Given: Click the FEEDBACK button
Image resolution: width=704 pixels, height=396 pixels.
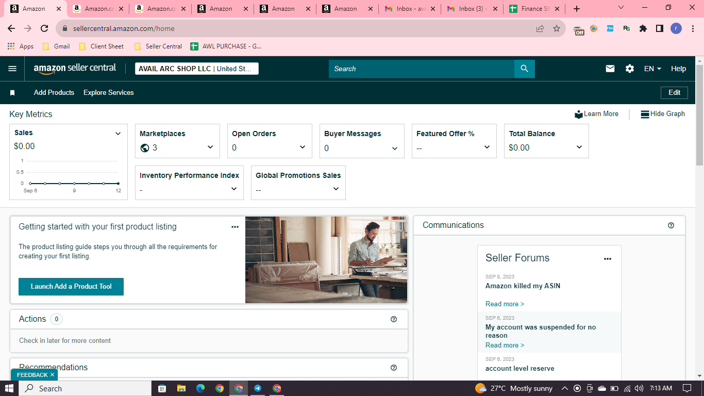Looking at the screenshot, I should tap(32, 375).
